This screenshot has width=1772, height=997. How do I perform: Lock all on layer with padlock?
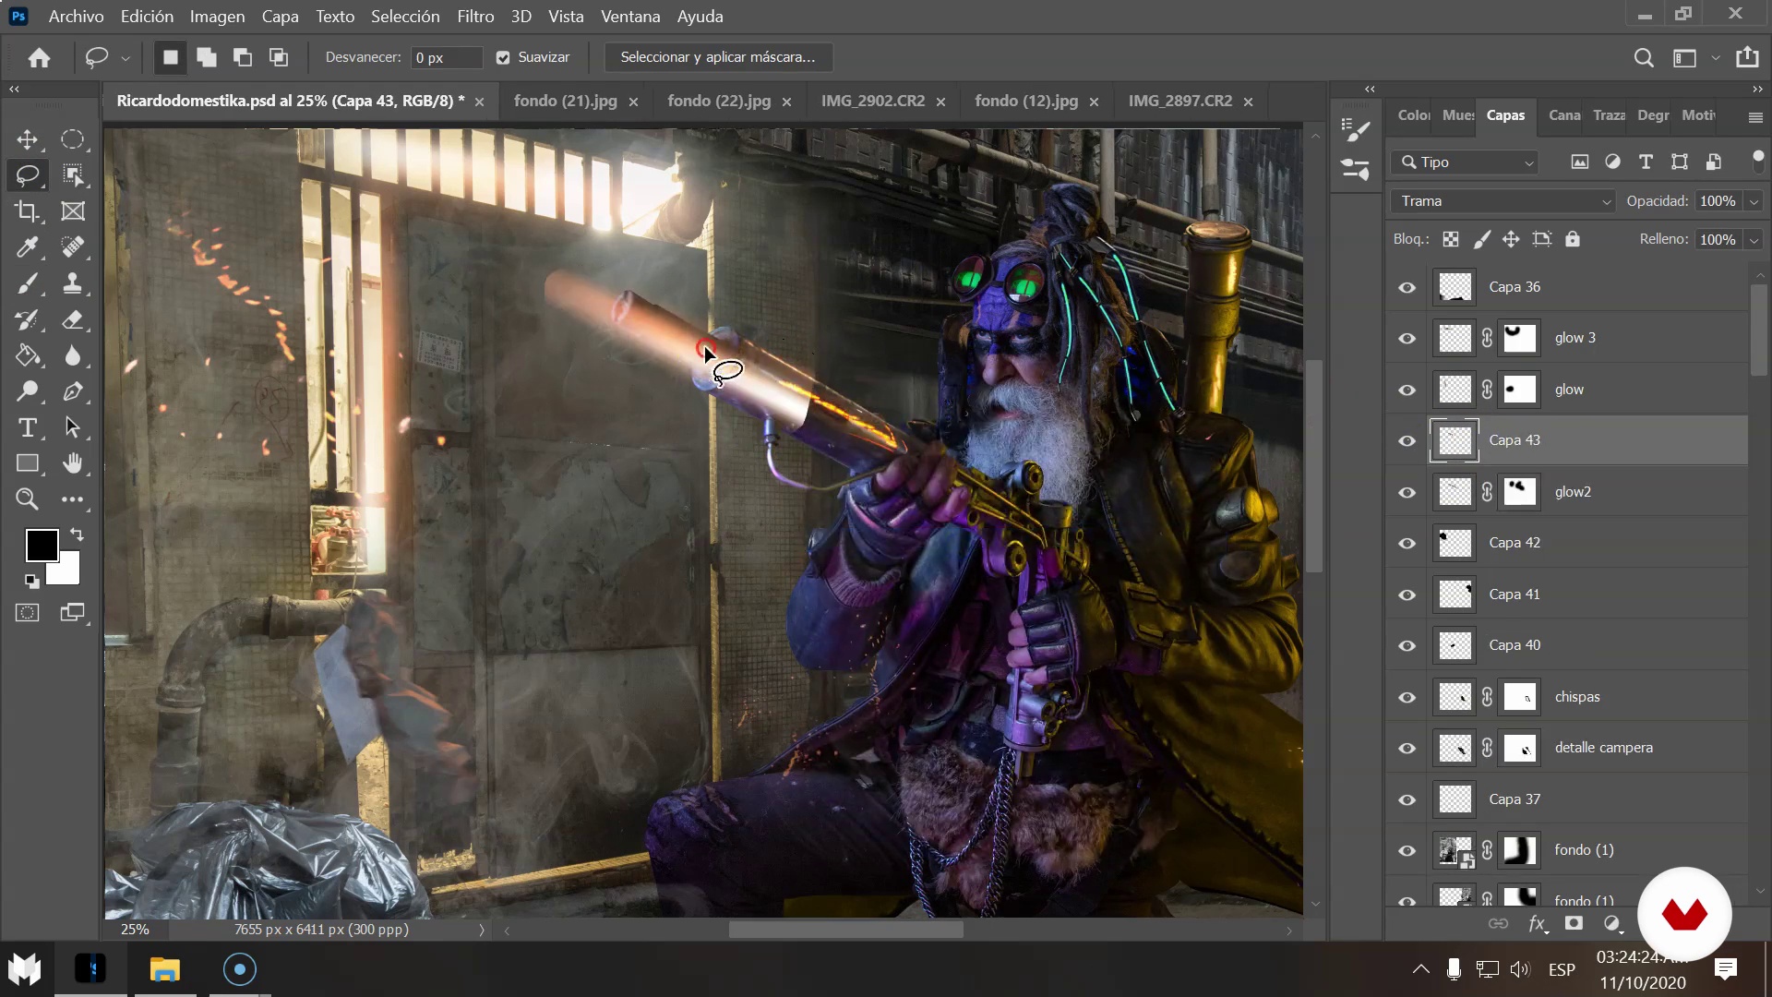[x=1573, y=239]
